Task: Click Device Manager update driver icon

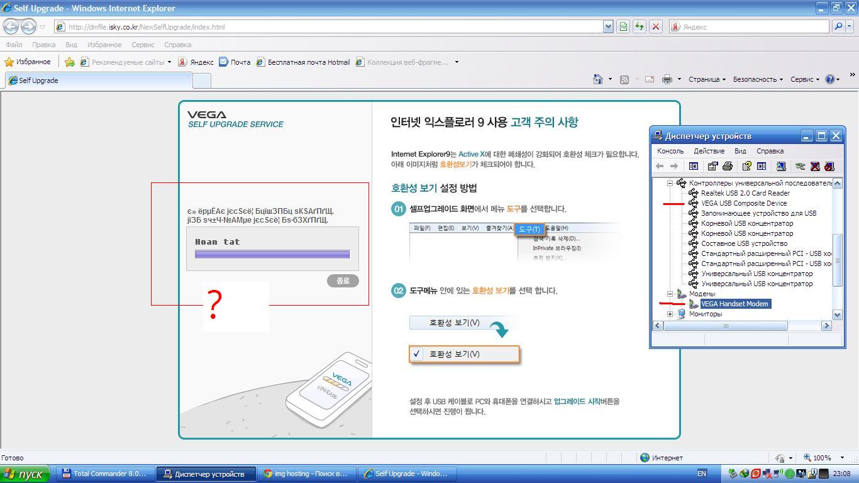Action: [x=800, y=166]
